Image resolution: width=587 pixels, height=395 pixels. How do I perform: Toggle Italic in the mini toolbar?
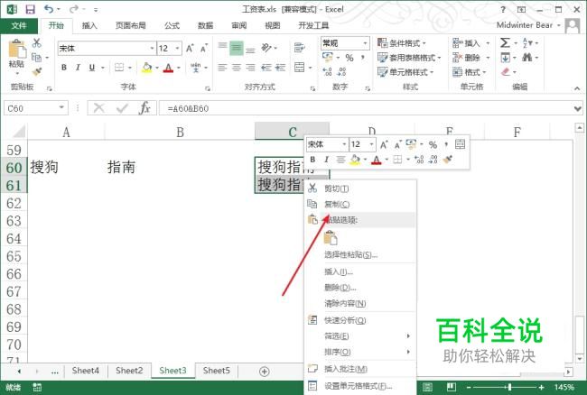point(326,160)
